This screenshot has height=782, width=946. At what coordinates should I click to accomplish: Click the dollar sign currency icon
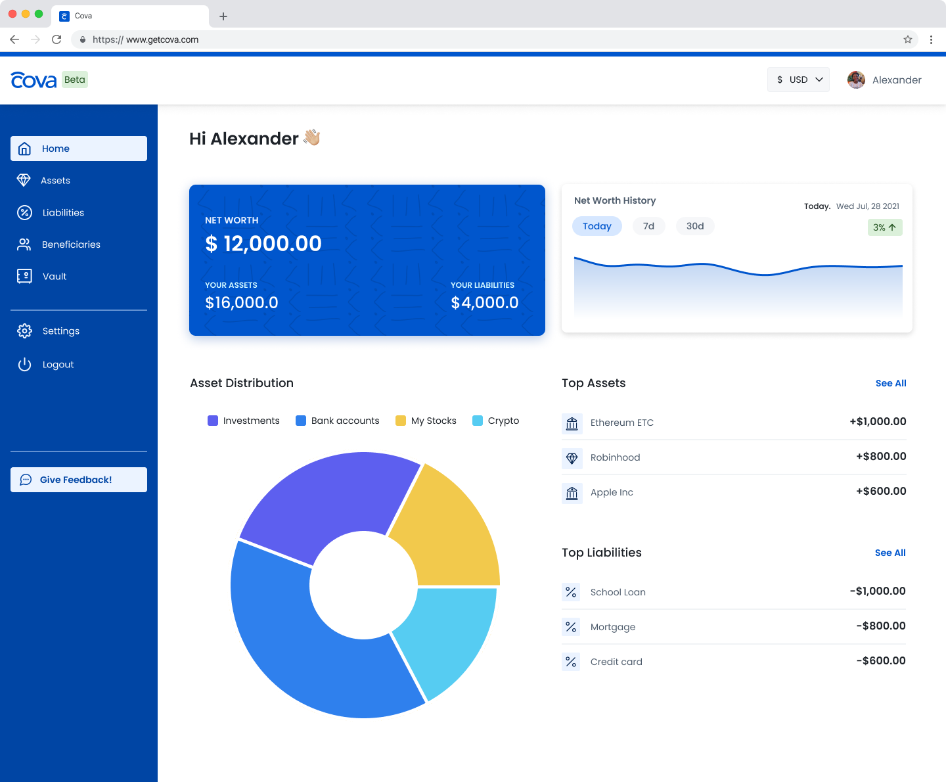780,80
